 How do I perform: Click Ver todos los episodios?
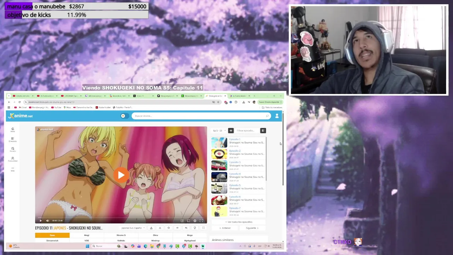point(239,222)
